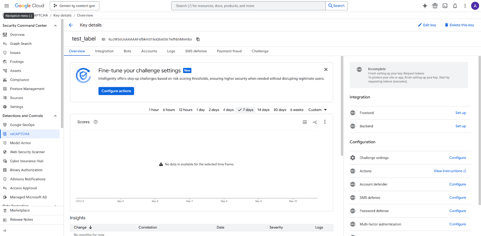Collapse the Security Command Center section
This screenshot has width=481, height=236.
pos(55,26)
